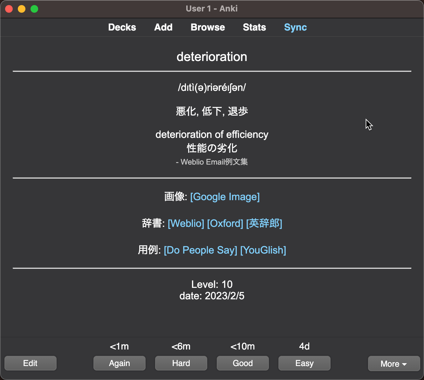Click the date: 2023/2/5 text
The height and width of the screenshot is (380, 424).
[212, 296]
